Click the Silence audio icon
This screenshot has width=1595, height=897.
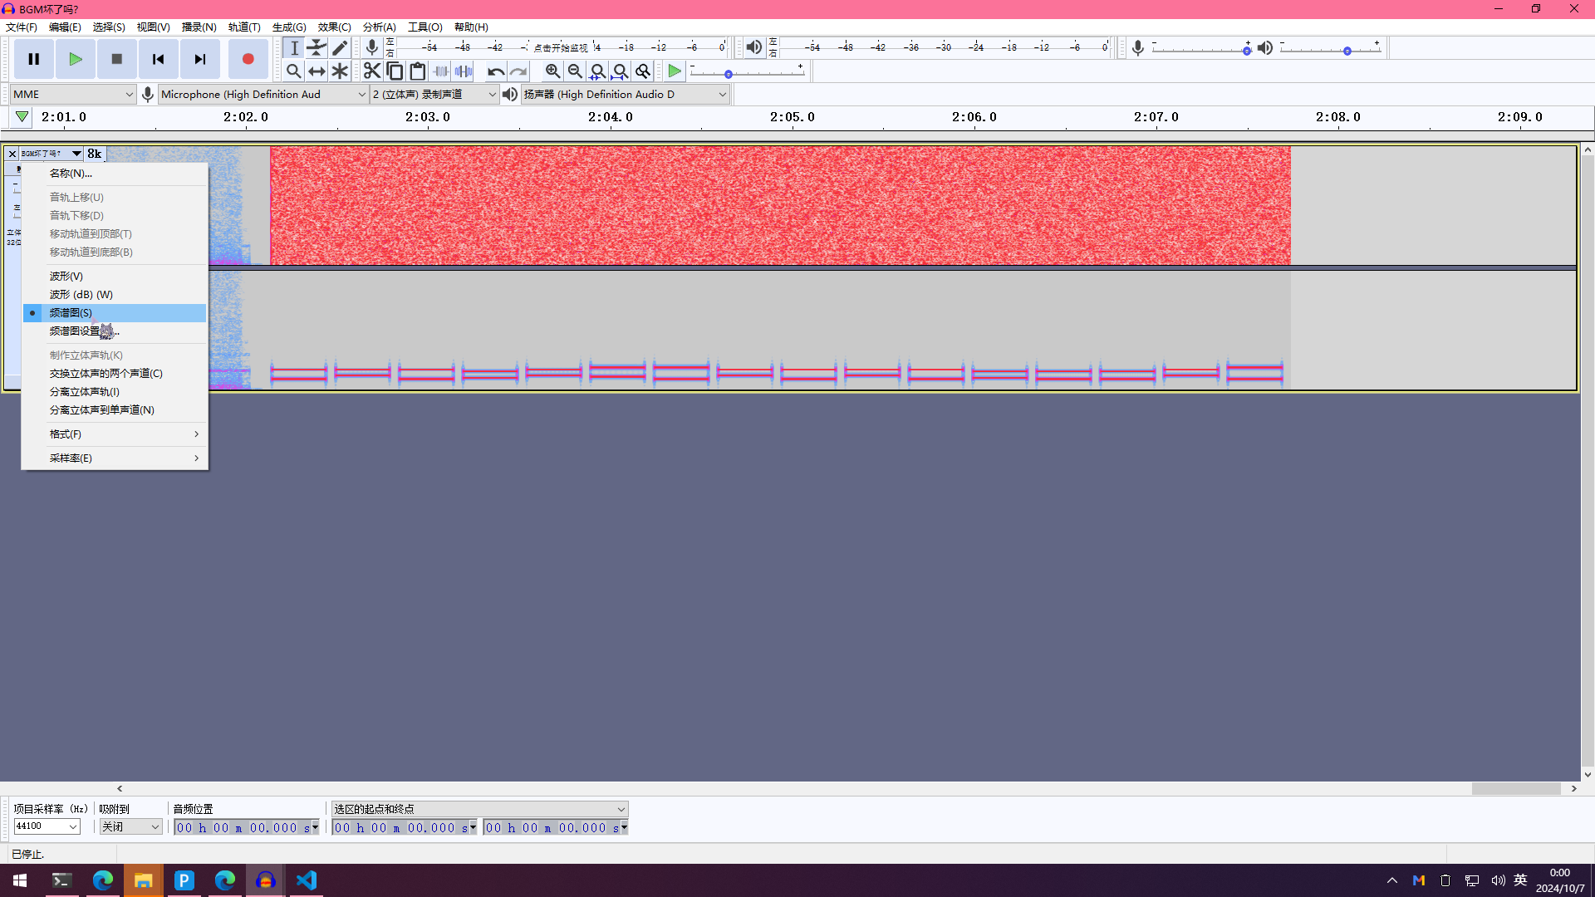click(464, 71)
